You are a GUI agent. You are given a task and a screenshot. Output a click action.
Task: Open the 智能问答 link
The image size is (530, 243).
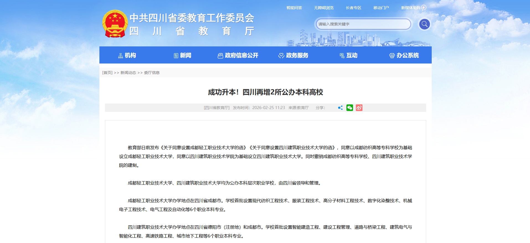click(x=294, y=8)
